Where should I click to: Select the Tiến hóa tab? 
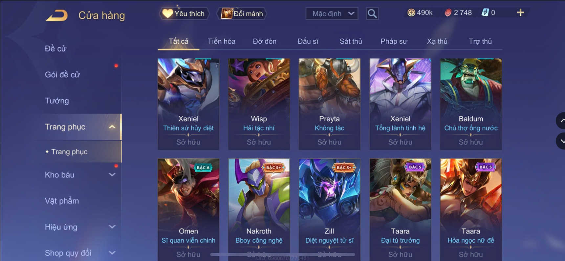tap(222, 41)
